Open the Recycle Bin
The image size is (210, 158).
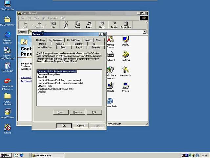pos(7,67)
